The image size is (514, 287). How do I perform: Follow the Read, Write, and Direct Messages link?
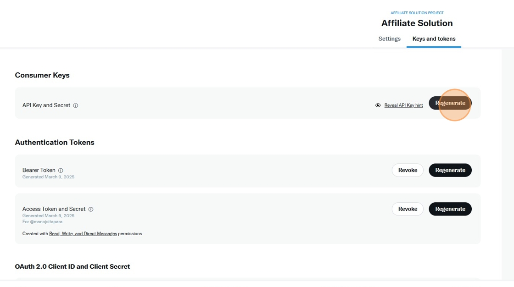[83, 234]
